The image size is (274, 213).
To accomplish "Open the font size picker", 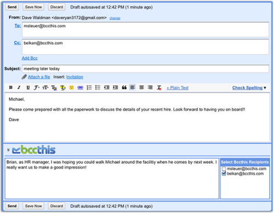I will click(x=45, y=88).
